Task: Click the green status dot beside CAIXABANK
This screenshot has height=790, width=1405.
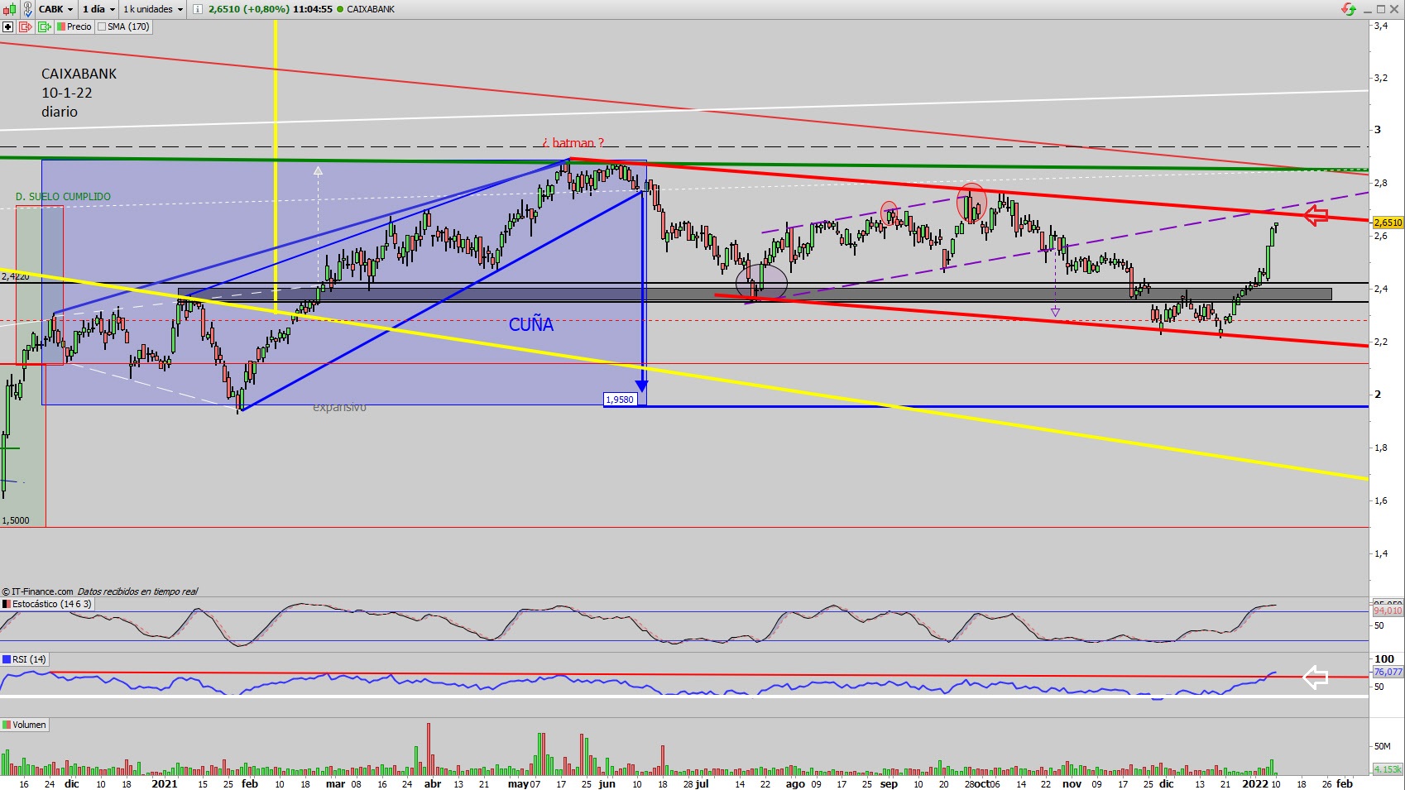Action: 340,9
